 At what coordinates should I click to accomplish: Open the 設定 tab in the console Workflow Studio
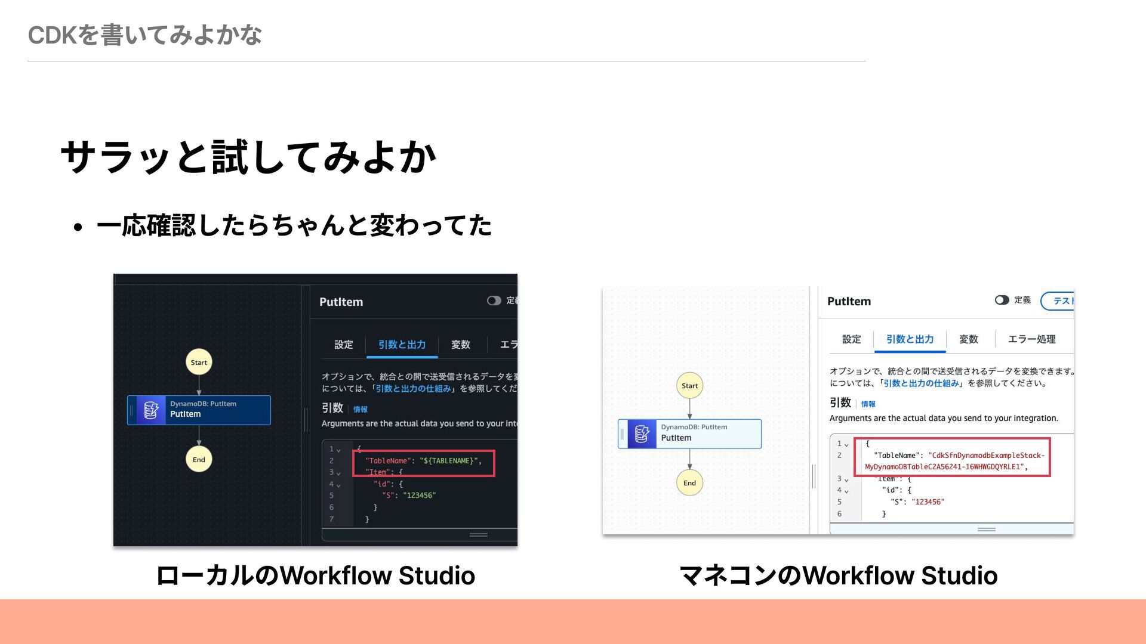point(852,339)
